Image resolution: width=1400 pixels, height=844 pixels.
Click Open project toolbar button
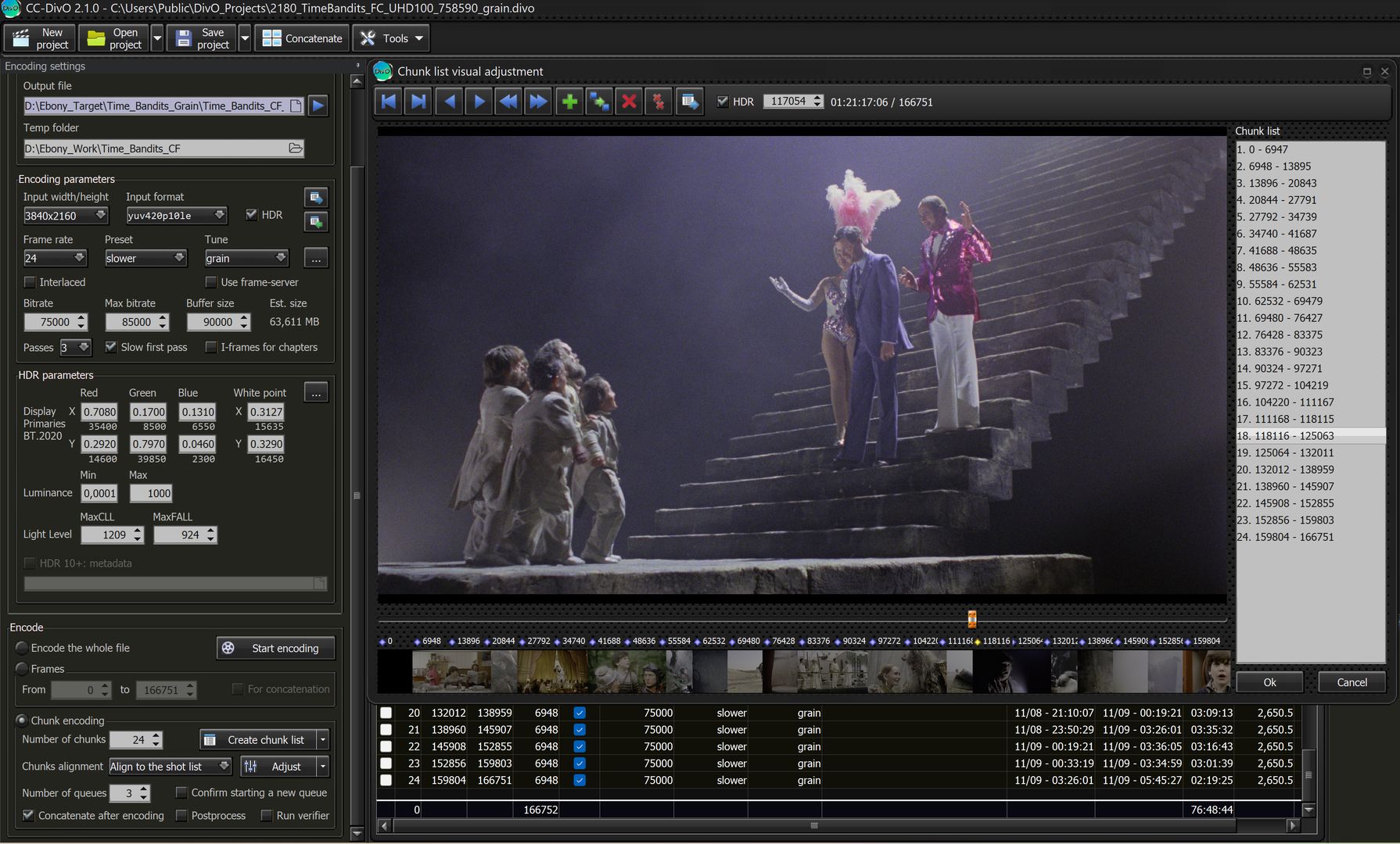point(113,38)
